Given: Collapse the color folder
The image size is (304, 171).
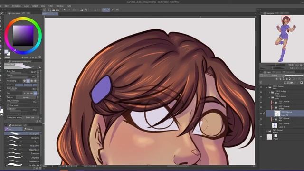Looking at the screenshot, I should pos(270,97).
